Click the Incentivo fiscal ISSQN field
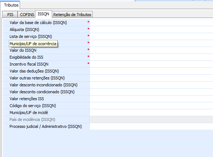 click(151, 64)
